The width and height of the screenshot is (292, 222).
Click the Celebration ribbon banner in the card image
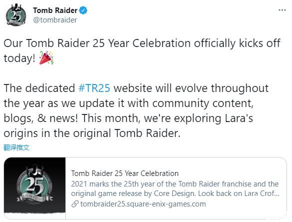tap(34, 197)
